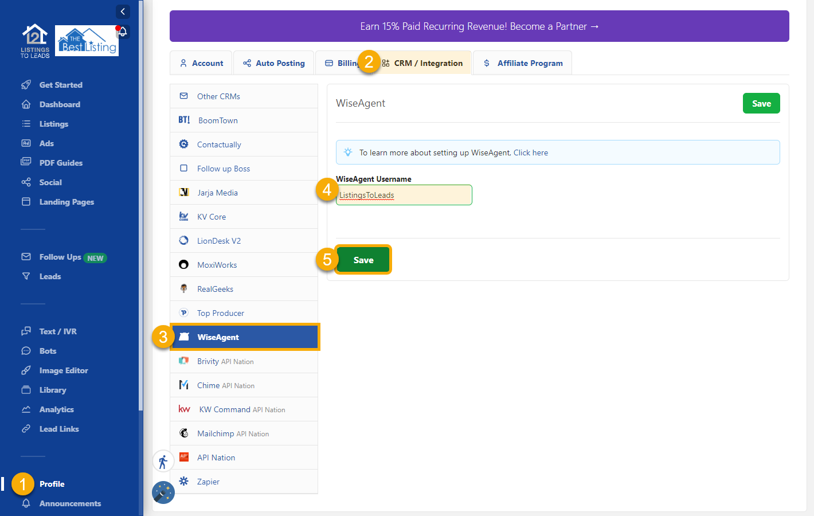Viewport: 814px width, 516px height.
Task: Click the Listings To Leads logo
Action: (x=35, y=40)
